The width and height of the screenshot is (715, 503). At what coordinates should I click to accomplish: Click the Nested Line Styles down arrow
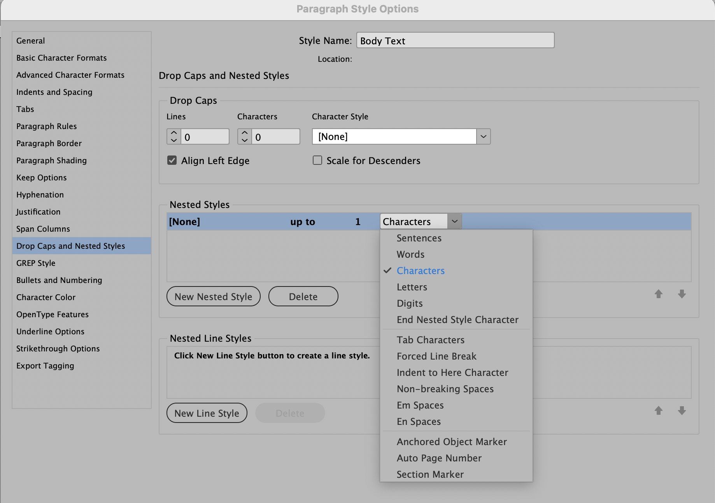tap(681, 410)
